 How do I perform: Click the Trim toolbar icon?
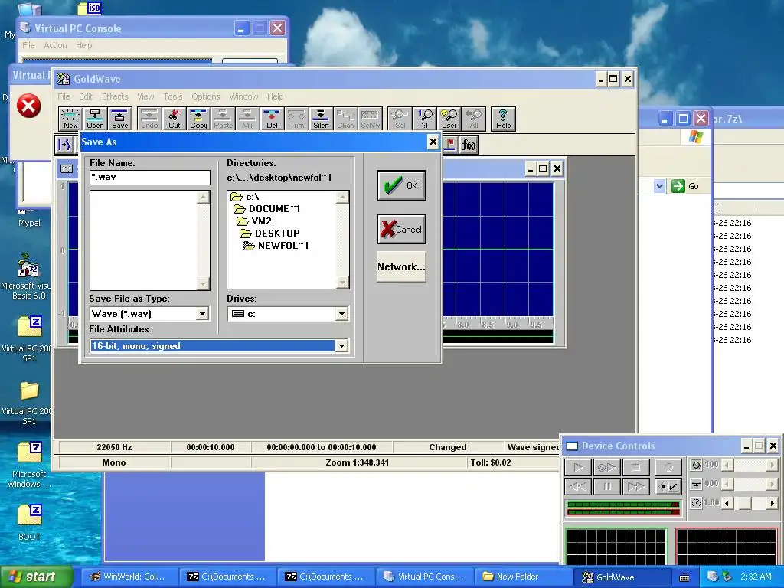296,119
